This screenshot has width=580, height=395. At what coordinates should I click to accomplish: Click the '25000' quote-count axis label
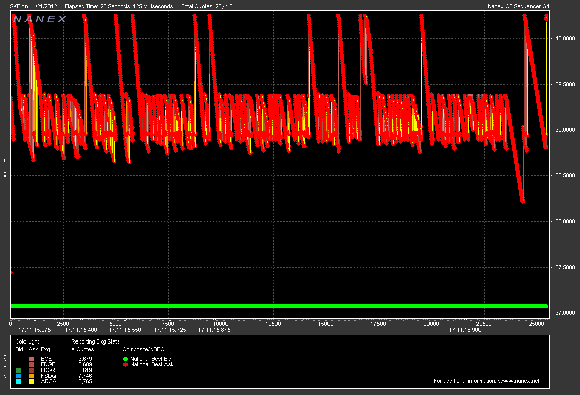pyautogui.click(x=536, y=324)
